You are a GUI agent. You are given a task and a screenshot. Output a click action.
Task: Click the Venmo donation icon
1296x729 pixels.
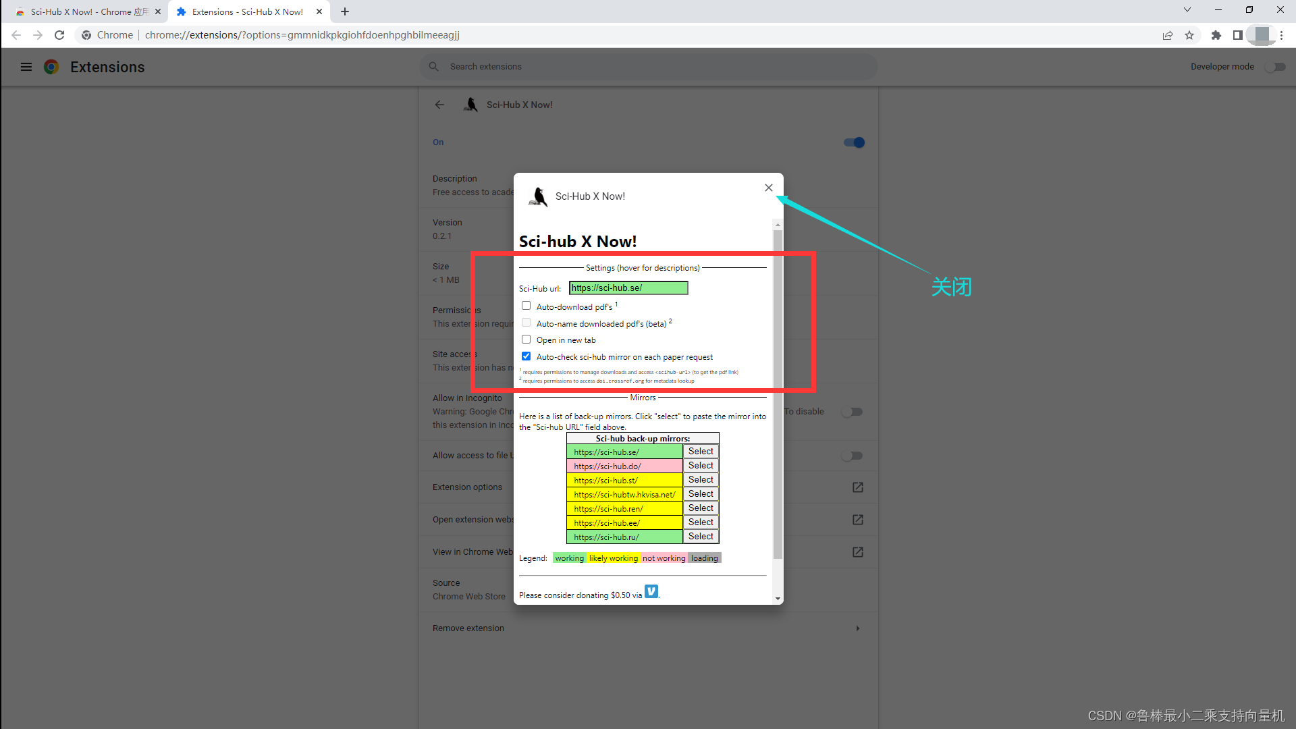coord(651,591)
